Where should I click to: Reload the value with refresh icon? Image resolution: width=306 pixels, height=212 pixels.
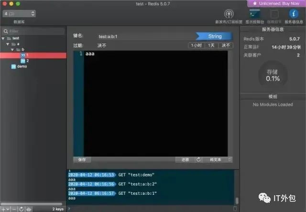[x=198, y=160]
